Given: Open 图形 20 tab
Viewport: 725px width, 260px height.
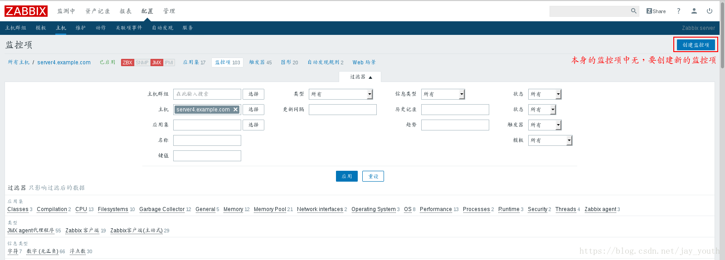Looking at the screenshot, I should coord(289,63).
